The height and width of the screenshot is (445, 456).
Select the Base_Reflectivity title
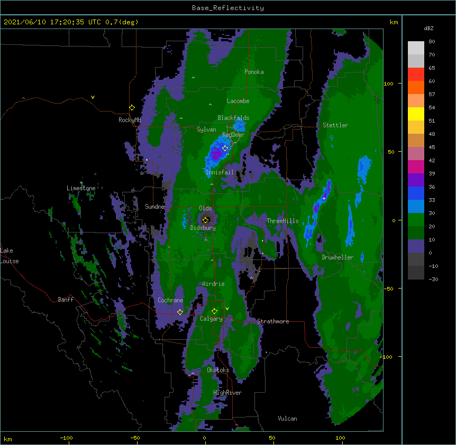pyautogui.click(x=228, y=8)
